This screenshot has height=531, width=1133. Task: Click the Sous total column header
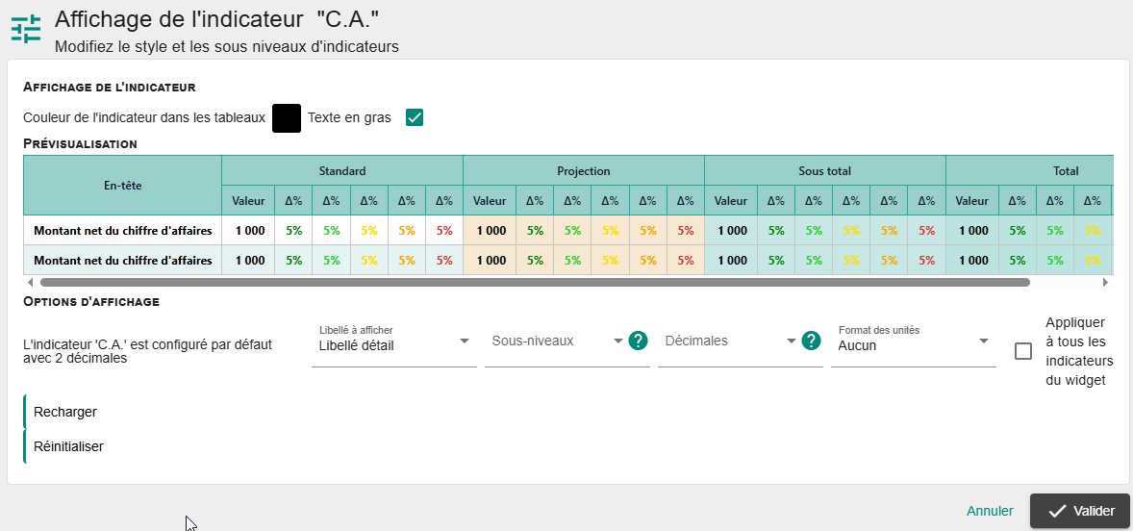(825, 171)
